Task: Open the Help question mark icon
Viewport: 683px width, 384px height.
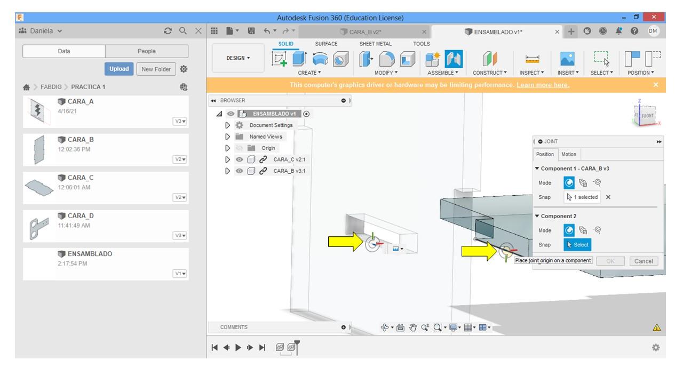Action: [x=635, y=31]
